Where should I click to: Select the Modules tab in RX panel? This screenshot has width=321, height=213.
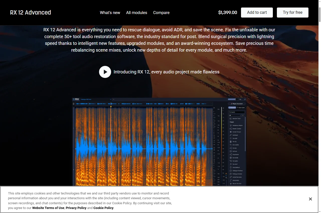(x=232, y=108)
